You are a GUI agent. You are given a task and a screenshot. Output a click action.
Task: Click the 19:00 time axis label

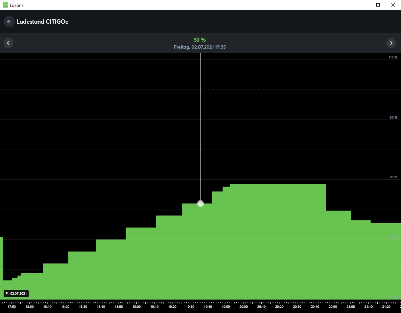coord(137,307)
